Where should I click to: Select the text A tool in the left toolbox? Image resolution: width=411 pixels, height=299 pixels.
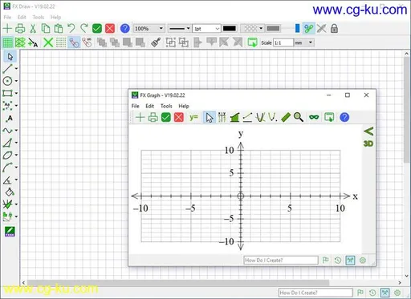(10, 118)
